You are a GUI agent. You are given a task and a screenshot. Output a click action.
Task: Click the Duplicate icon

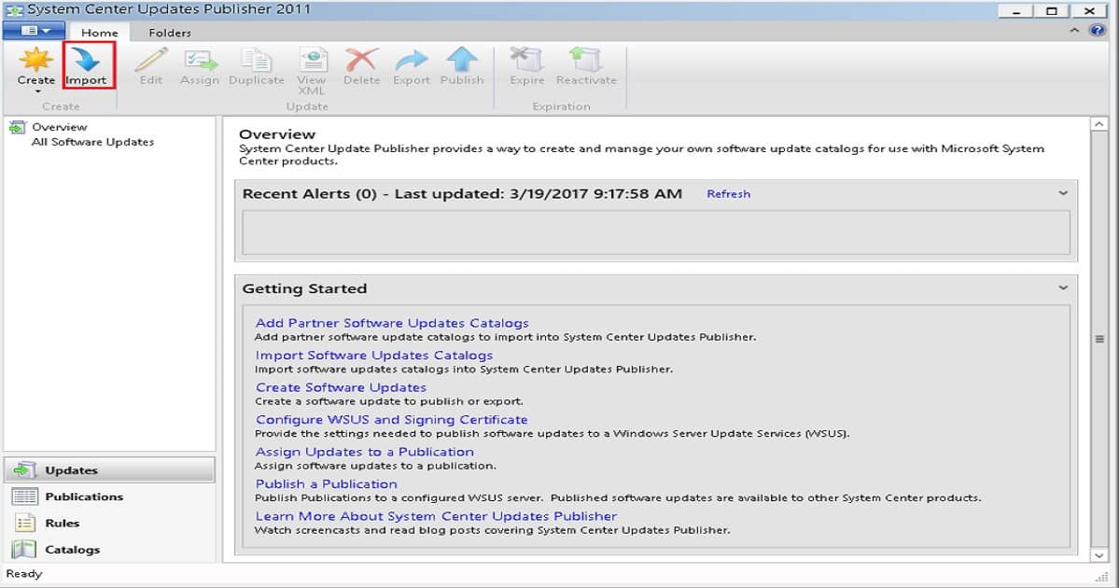click(256, 59)
